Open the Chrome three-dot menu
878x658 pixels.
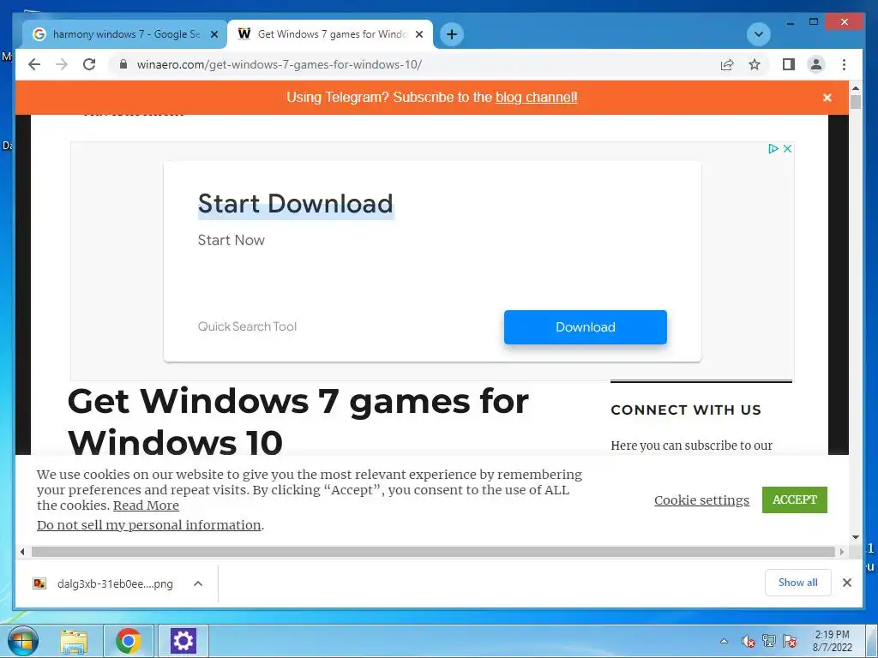pos(844,64)
